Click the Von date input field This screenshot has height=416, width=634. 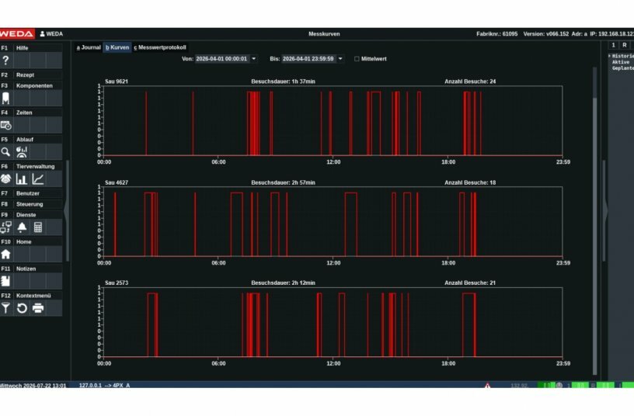click(222, 59)
